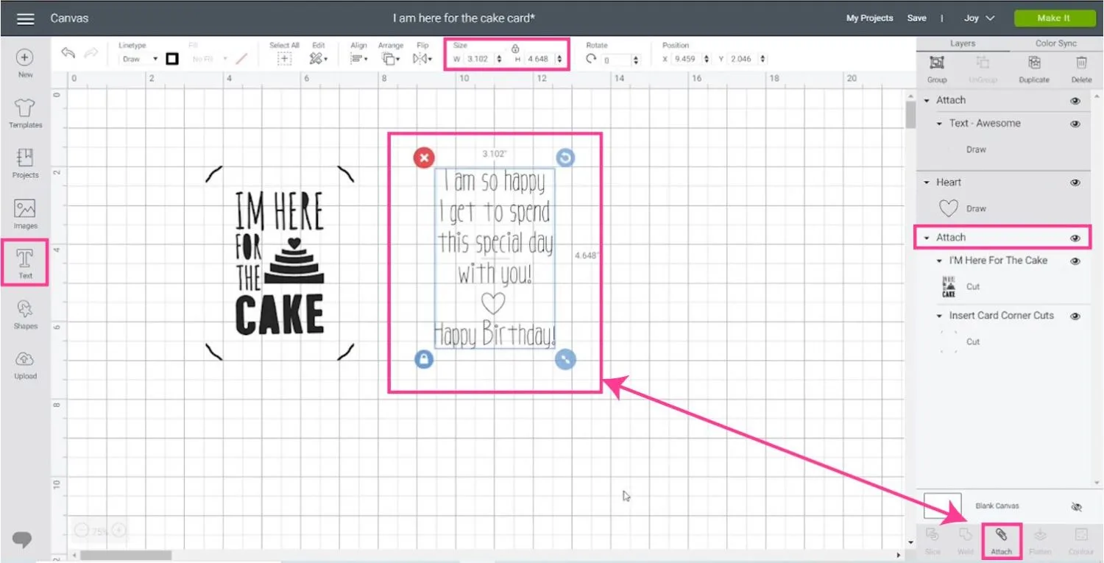Click the red delete handle on text box
The image size is (1104, 563).
pyautogui.click(x=424, y=157)
